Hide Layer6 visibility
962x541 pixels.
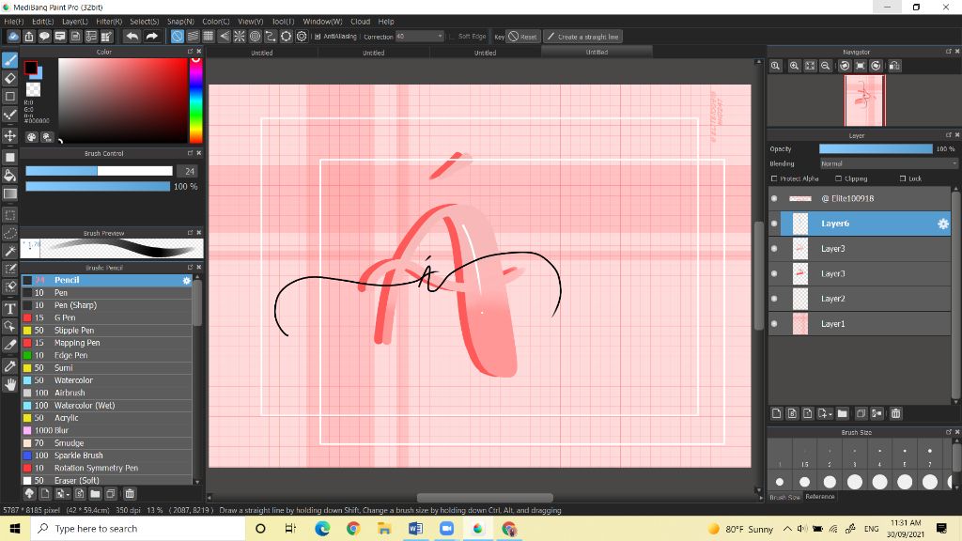tap(774, 224)
